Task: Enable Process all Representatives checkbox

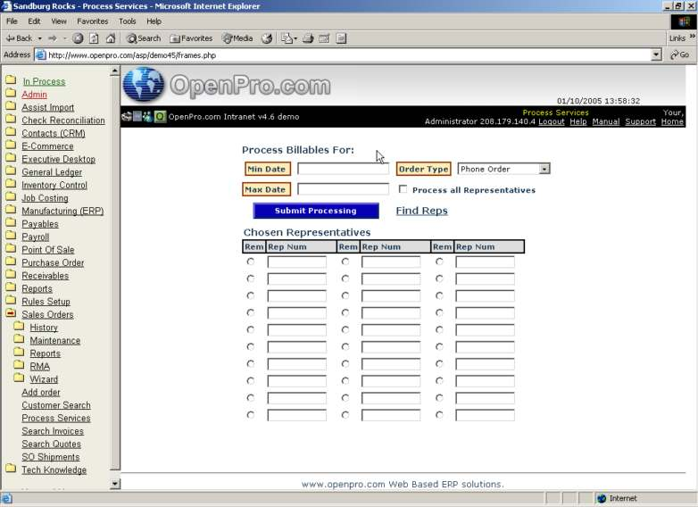Action: (x=403, y=189)
